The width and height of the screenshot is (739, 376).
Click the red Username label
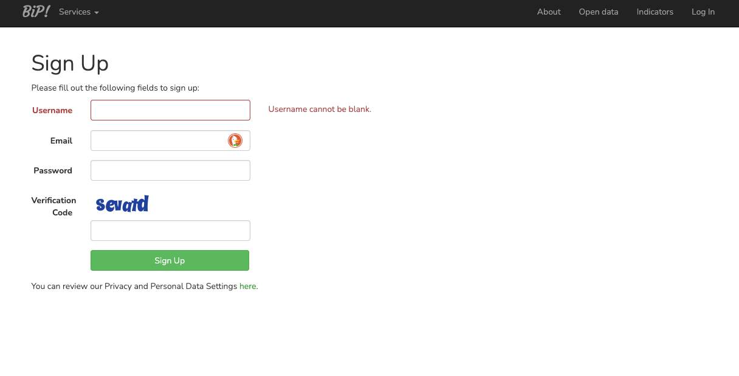click(x=52, y=110)
